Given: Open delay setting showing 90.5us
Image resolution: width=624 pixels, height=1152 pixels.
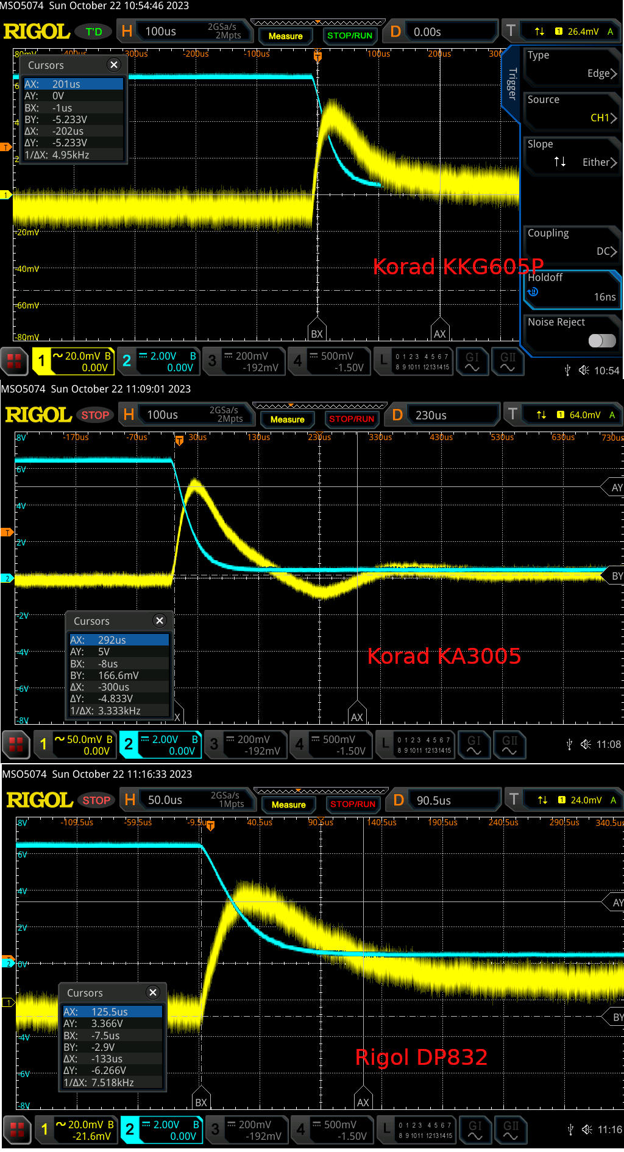Looking at the screenshot, I should (x=444, y=800).
